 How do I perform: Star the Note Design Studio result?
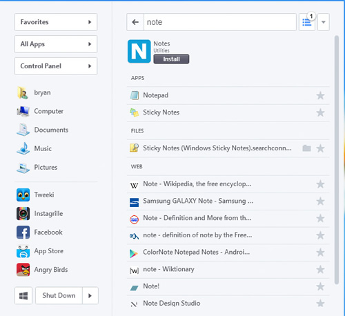[x=320, y=304]
